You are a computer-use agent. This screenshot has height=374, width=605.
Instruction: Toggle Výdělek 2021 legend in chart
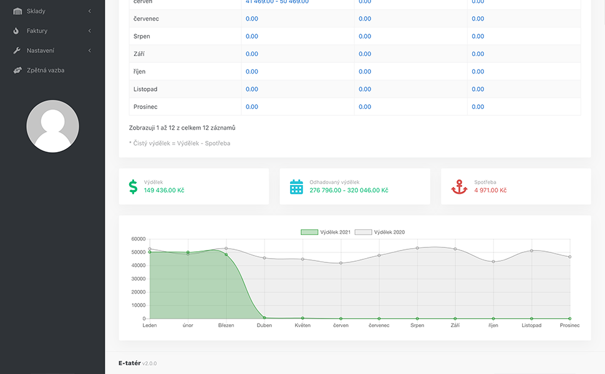pyautogui.click(x=326, y=232)
